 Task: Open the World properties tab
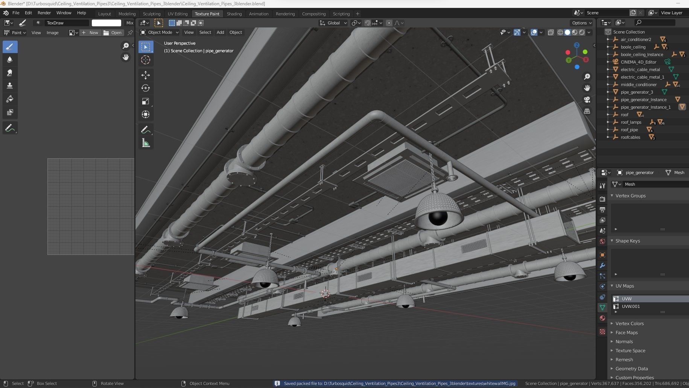[x=602, y=241]
